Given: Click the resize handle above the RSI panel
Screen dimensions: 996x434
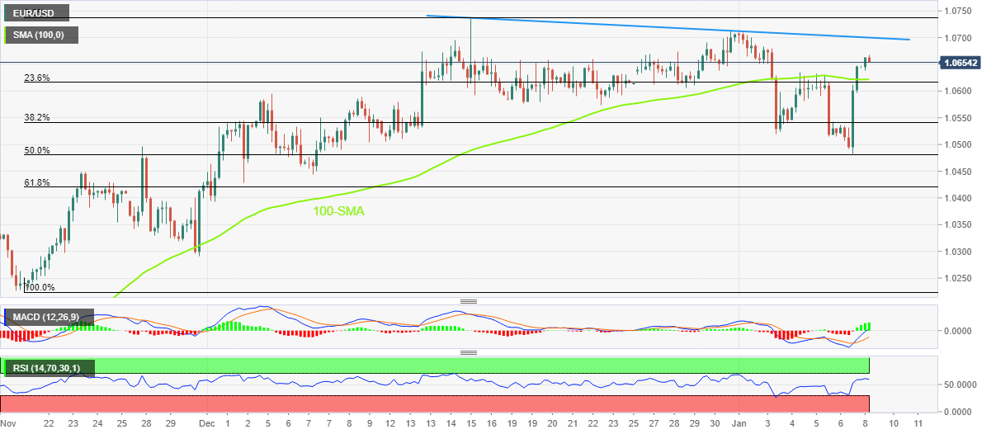Looking at the screenshot, I should (x=469, y=353).
